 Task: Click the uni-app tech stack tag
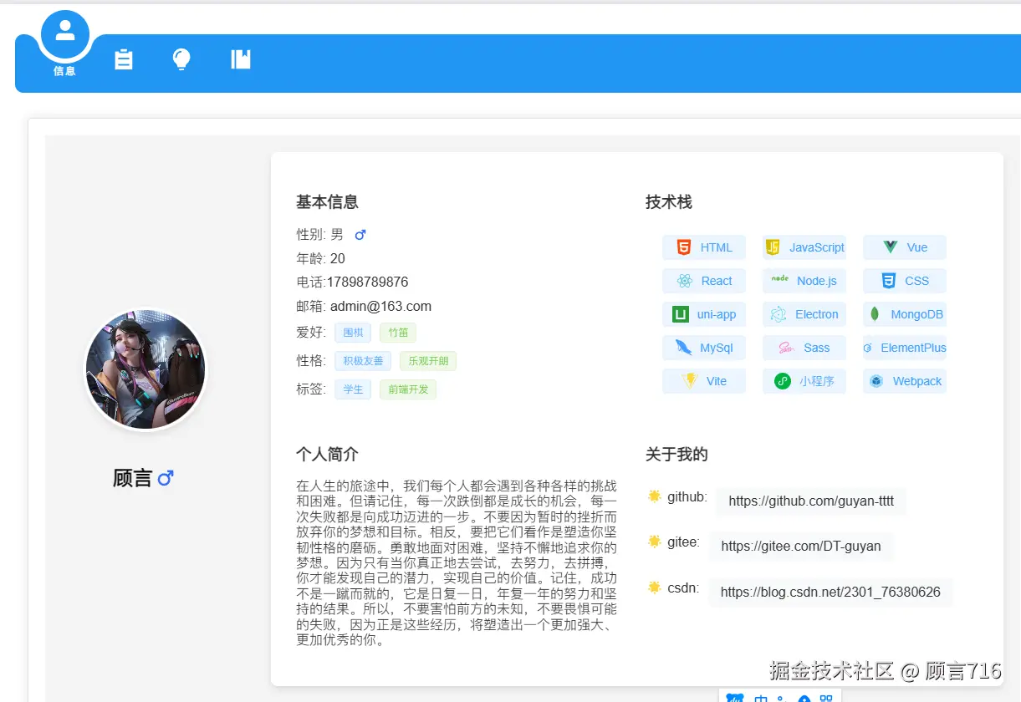[x=703, y=314]
